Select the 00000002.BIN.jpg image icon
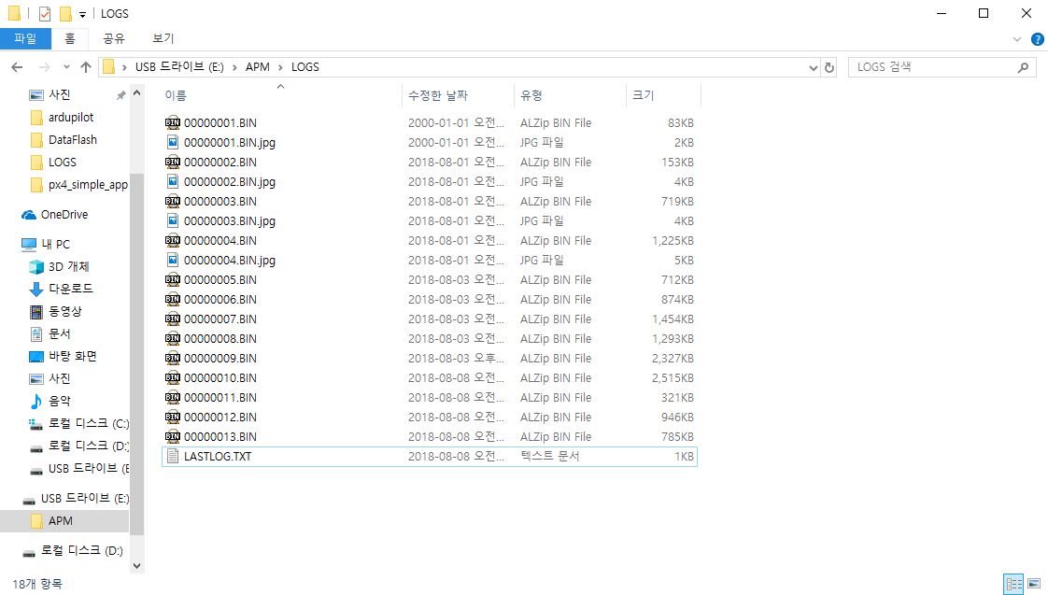This screenshot has height=595, width=1048. tap(173, 181)
